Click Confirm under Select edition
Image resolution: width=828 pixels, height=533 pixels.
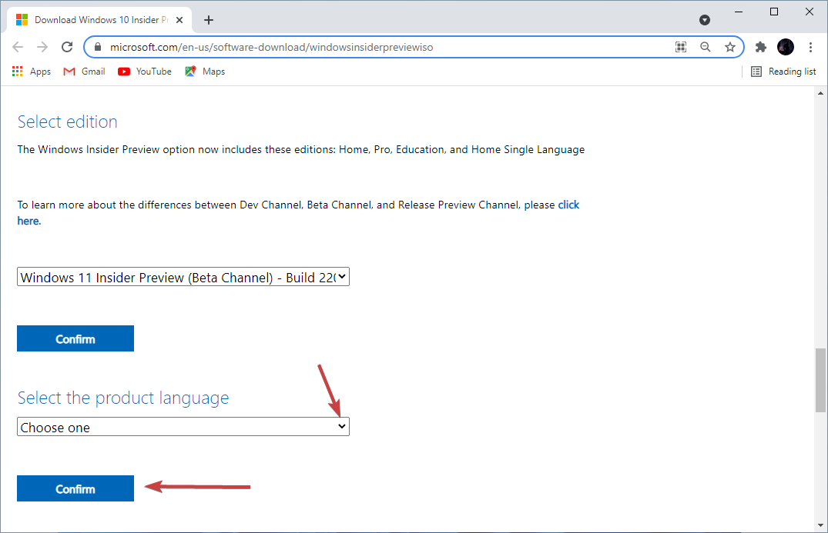tap(75, 338)
